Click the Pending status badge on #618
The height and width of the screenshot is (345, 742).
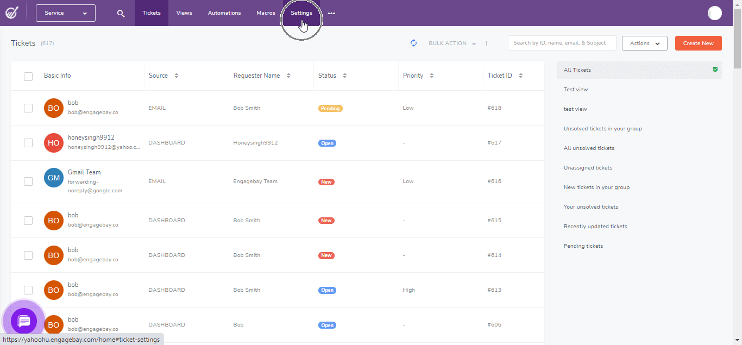click(x=330, y=108)
